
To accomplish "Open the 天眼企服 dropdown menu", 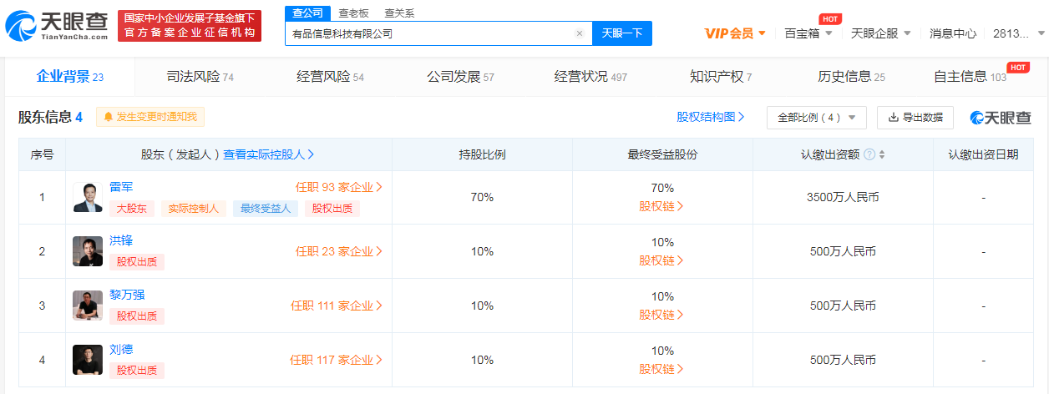I will click(881, 33).
